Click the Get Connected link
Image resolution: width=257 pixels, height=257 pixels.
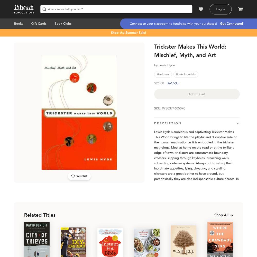(x=232, y=24)
